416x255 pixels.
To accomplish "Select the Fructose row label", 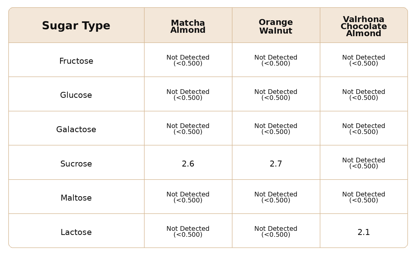I will (76, 61).
